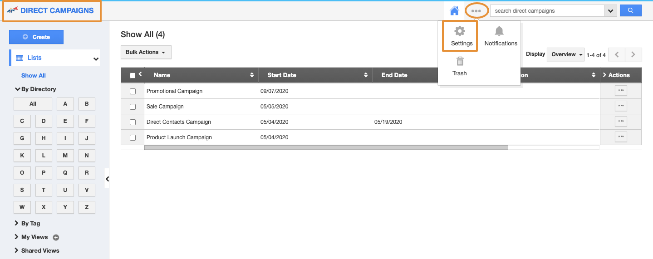Image resolution: width=653 pixels, height=259 pixels.
Task: Open actions menu for Promotional Campaign row
Action: point(621,91)
